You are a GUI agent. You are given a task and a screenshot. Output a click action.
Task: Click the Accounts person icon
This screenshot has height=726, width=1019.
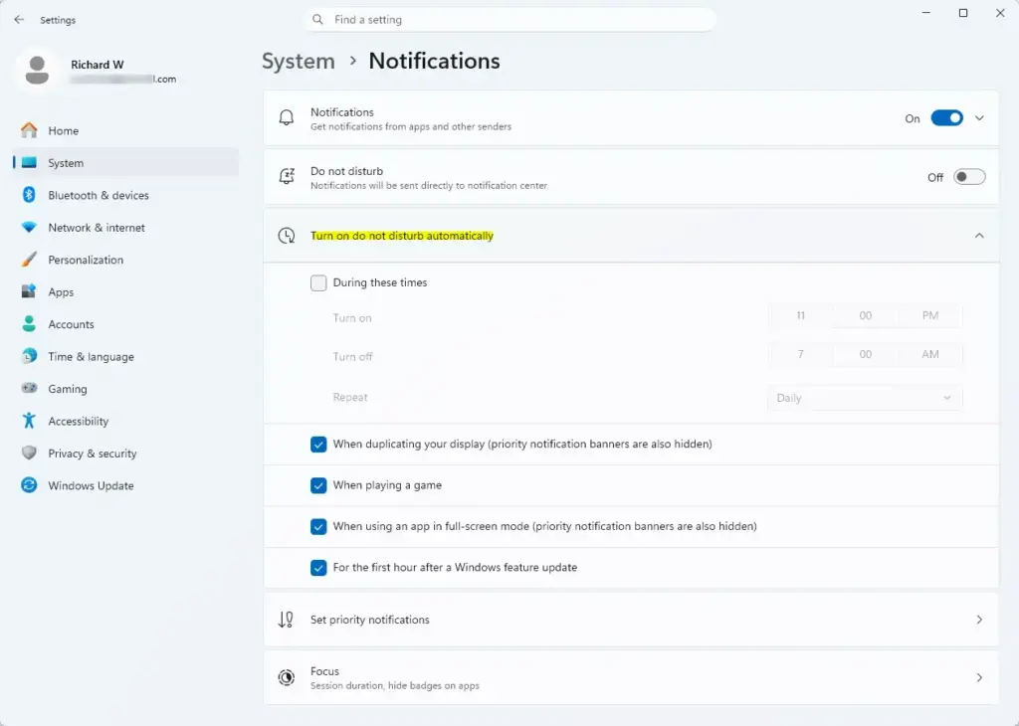(x=29, y=324)
